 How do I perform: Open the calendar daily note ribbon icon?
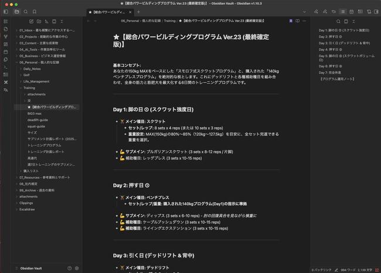pyautogui.click(x=6, y=52)
